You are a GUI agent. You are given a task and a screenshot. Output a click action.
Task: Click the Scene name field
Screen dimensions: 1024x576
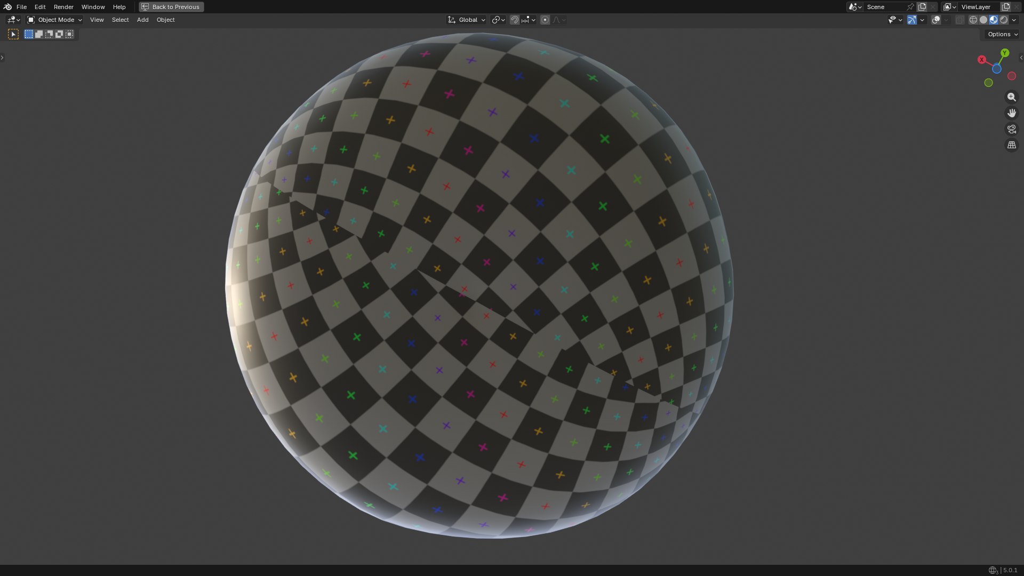click(884, 7)
